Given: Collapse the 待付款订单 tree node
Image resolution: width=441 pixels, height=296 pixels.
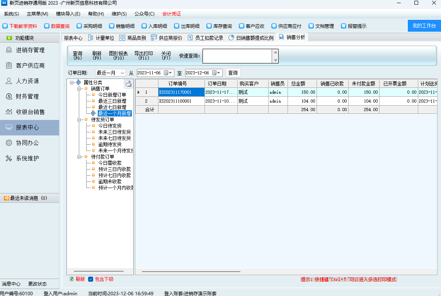Looking at the screenshot, I should [79, 157].
